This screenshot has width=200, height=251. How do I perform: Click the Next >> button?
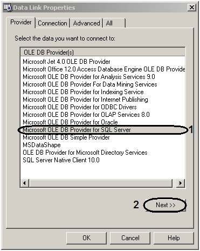coord(165,205)
